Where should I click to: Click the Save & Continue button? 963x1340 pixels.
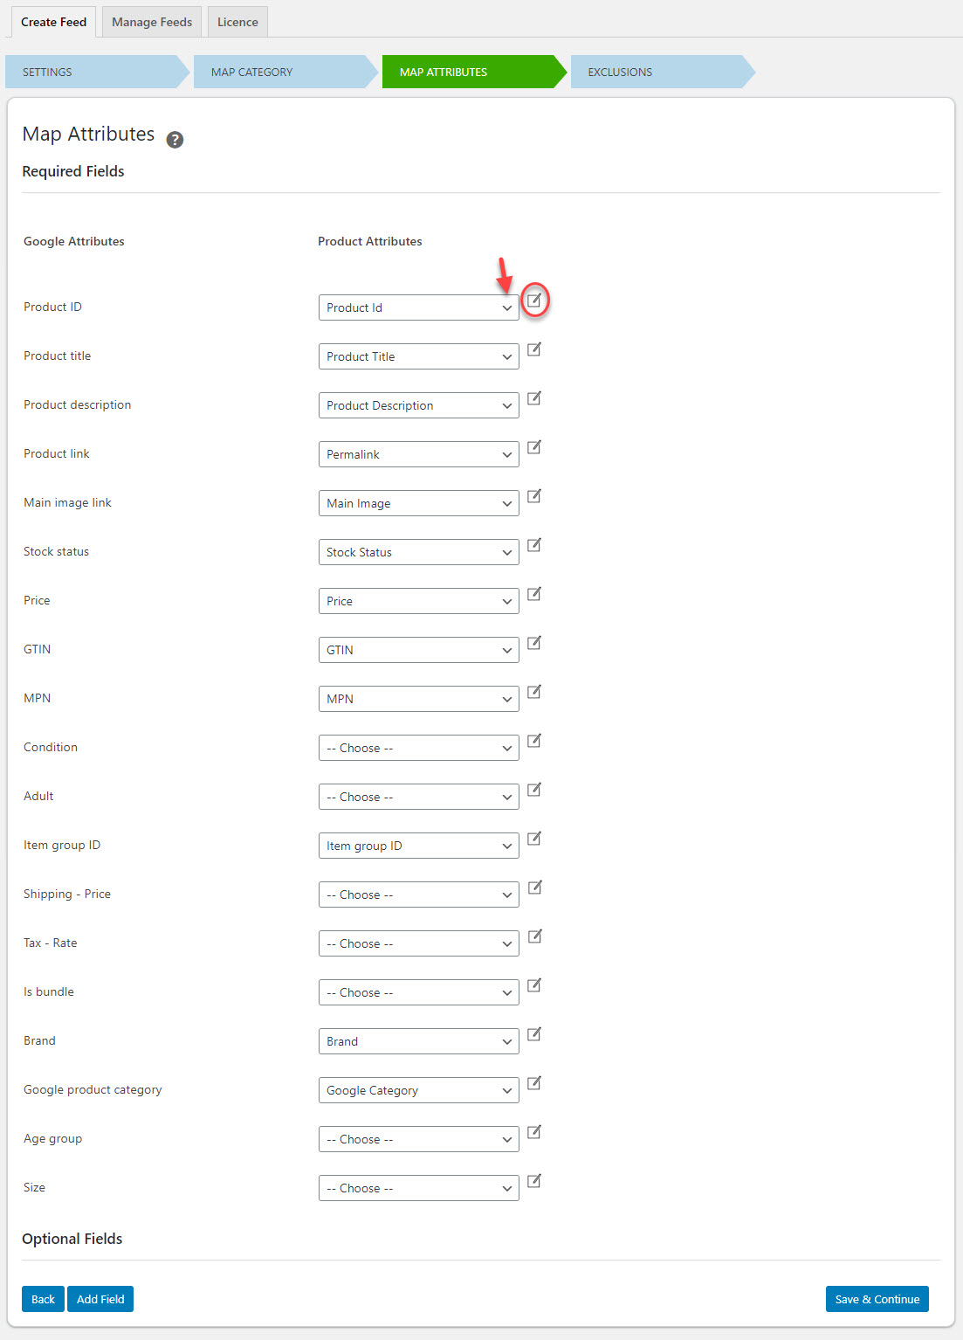click(x=877, y=1299)
